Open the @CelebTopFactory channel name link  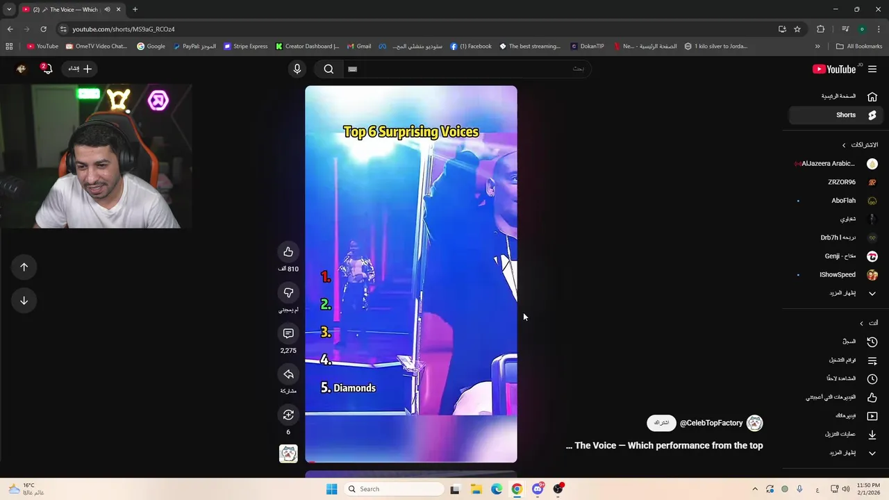(x=711, y=423)
